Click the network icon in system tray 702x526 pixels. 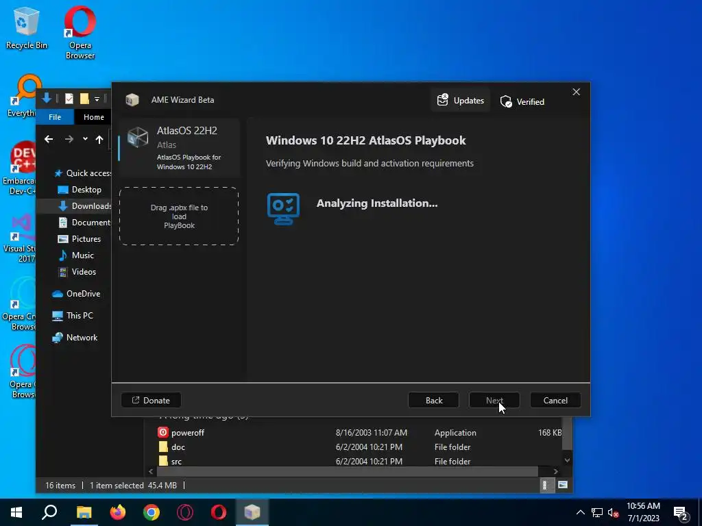point(597,512)
